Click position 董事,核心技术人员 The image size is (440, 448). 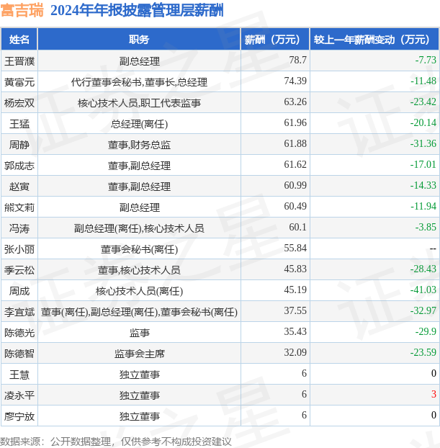(x=139, y=270)
